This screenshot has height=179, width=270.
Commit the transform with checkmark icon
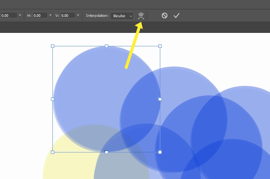point(176,16)
